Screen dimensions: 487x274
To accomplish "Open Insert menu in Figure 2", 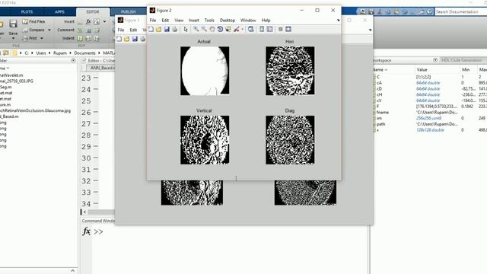I will [x=194, y=21].
